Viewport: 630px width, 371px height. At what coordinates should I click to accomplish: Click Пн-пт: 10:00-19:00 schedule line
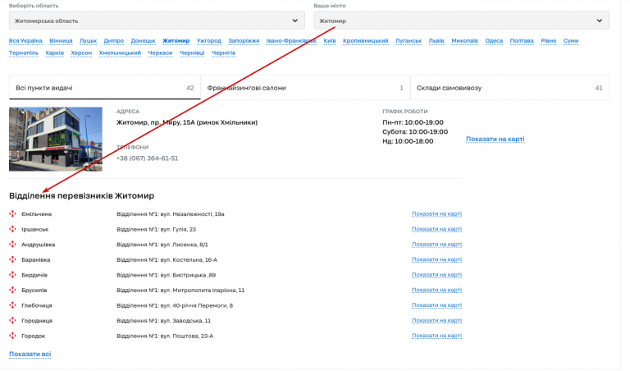click(413, 122)
